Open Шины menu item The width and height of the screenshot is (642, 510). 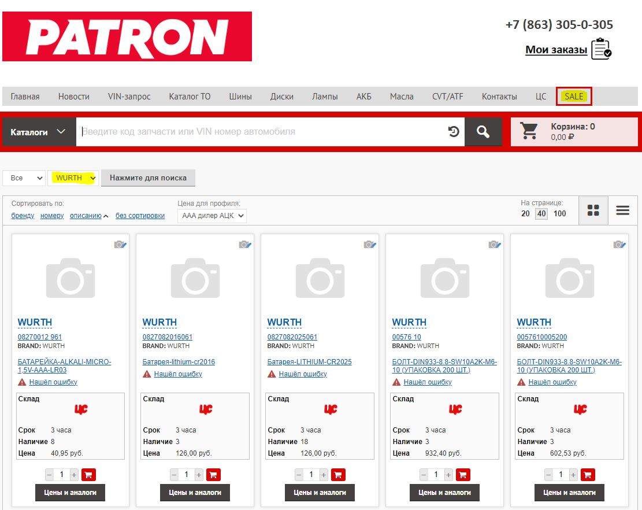point(240,97)
